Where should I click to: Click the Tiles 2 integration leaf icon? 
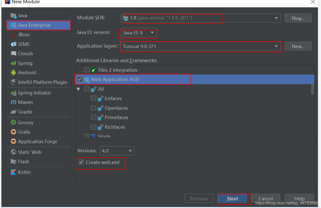click(x=93, y=70)
